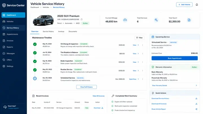The width and height of the screenshot is (203, 114).
Task: Select the Overview tab
Action: click(35, 32)
